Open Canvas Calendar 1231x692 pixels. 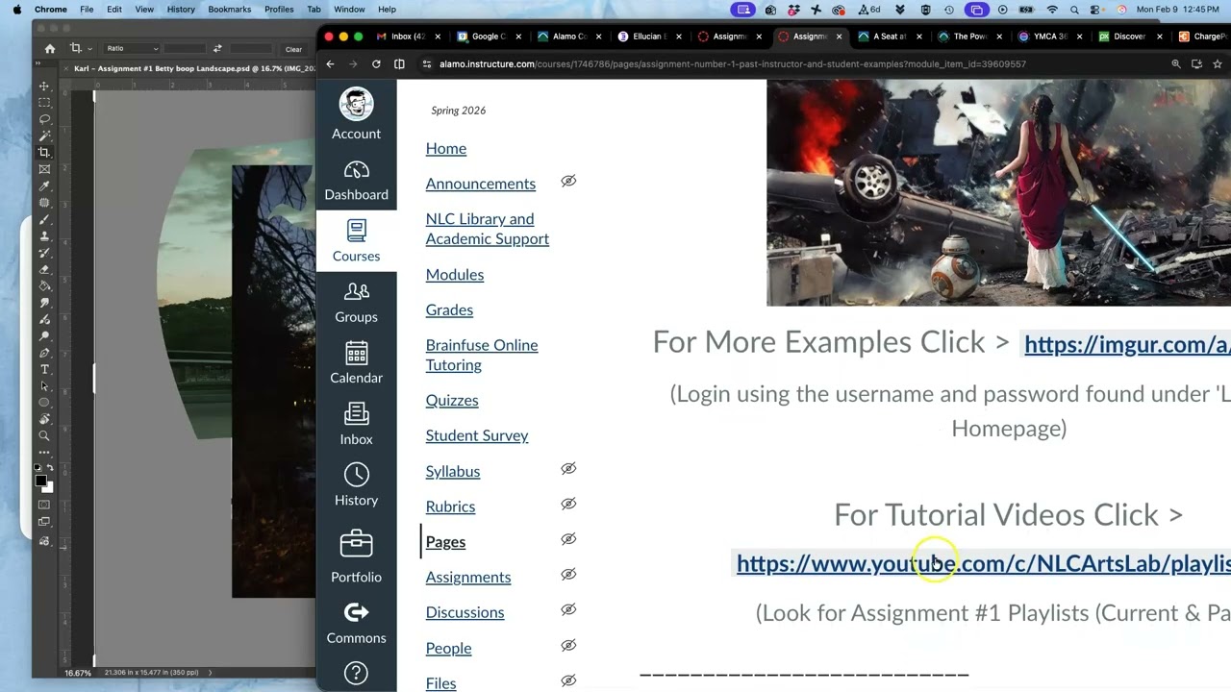coord(356,363)
